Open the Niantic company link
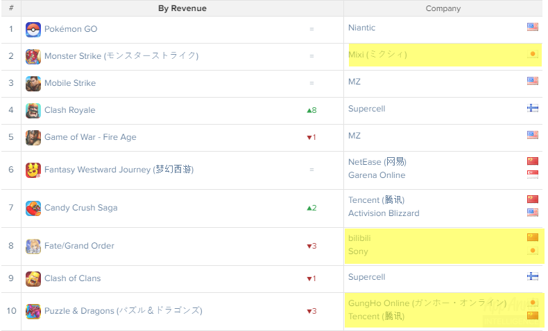Image resolution: width=548 pixels, height=331 pixels. (361, 28)
